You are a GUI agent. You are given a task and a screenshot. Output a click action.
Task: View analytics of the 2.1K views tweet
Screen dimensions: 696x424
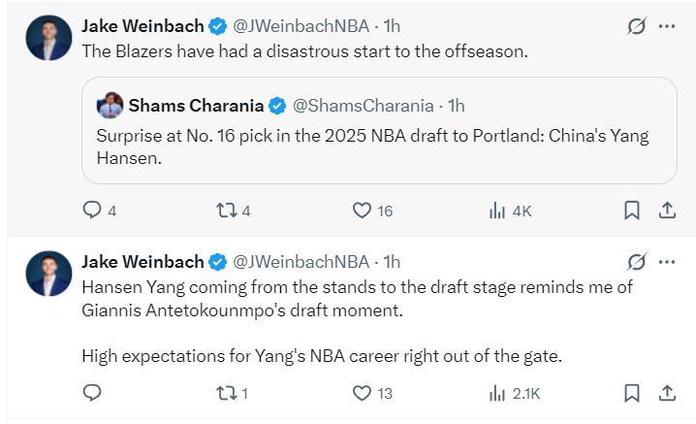click(498, 393)
